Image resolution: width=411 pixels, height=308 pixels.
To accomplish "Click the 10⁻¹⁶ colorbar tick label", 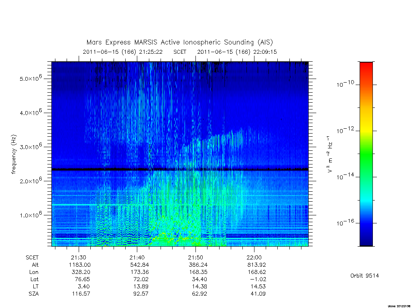I will pyautogui.click(x=345, y=223).
